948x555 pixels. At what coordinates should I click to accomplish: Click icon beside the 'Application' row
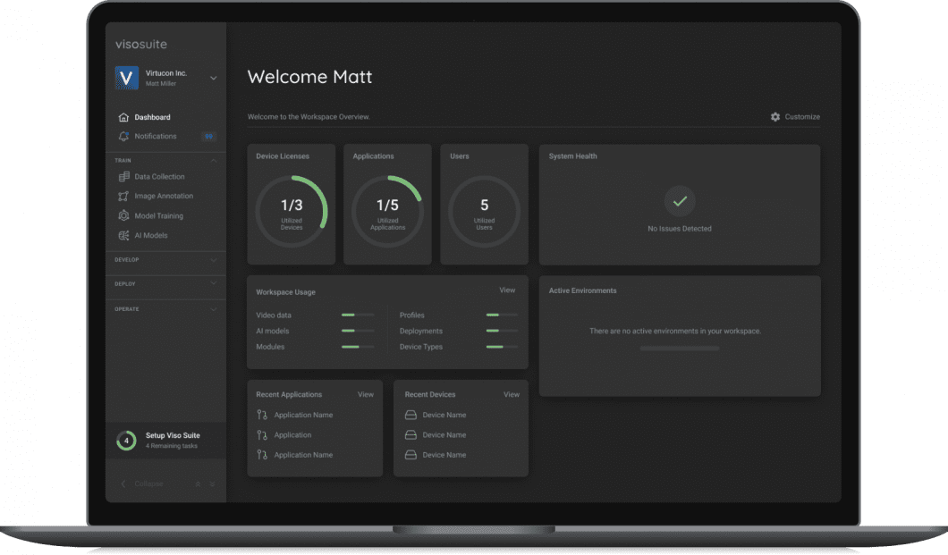tap(262, 435)
